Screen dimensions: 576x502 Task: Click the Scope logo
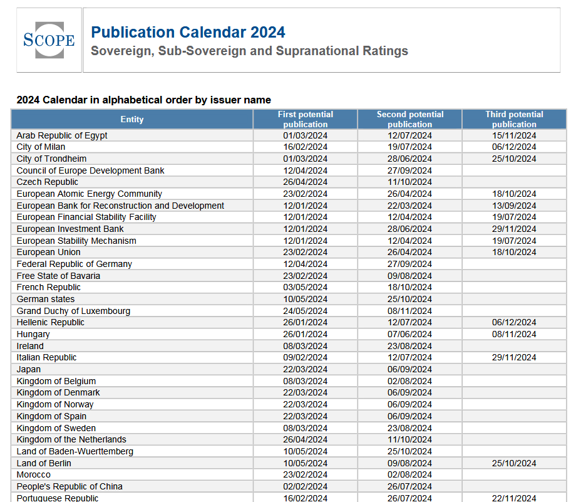tap(49, 40)
